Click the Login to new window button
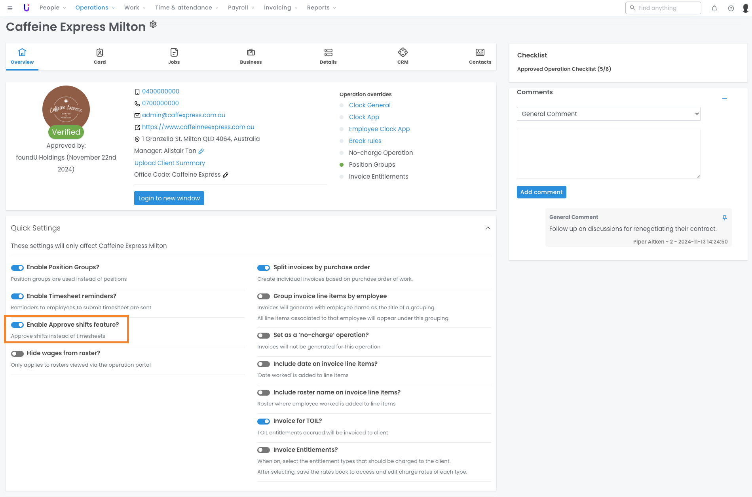Image resolution: width=752 pixels, height=497 pixels. (x=169, y=198)
